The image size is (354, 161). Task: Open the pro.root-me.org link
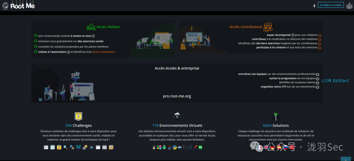pyautogui.click(x=177, y=96)
